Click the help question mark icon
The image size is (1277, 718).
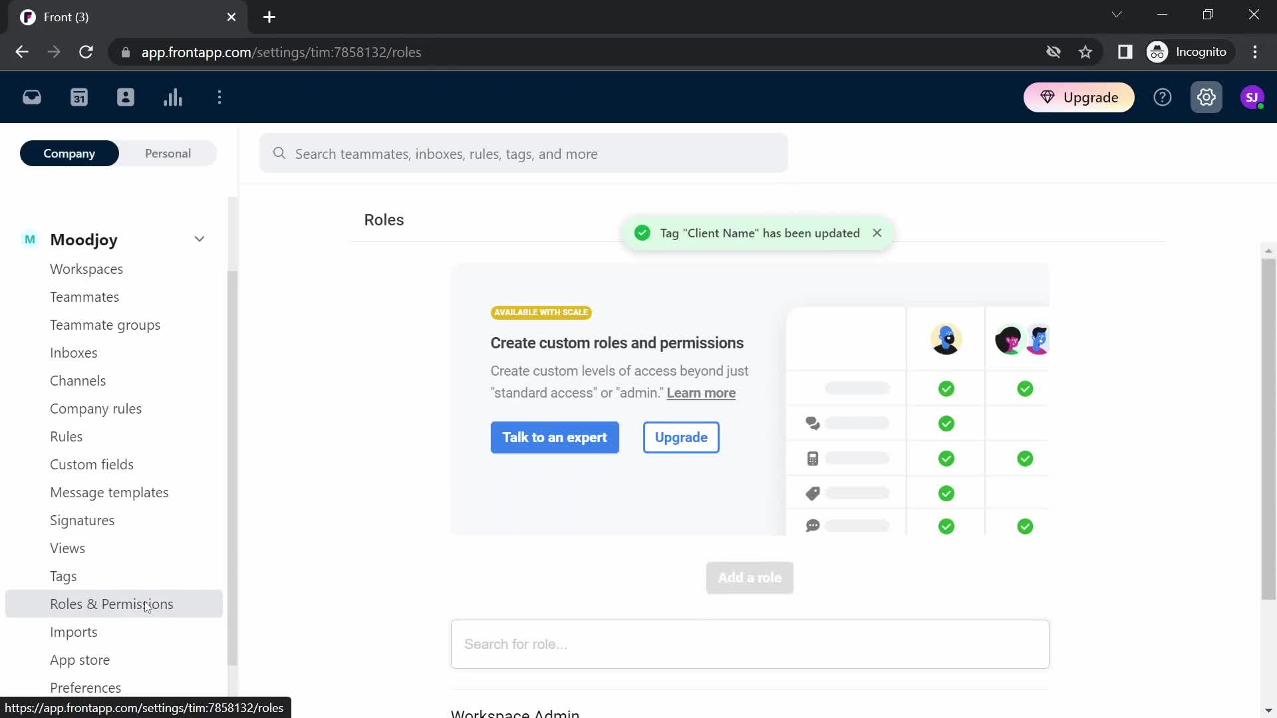[1163, 96]
